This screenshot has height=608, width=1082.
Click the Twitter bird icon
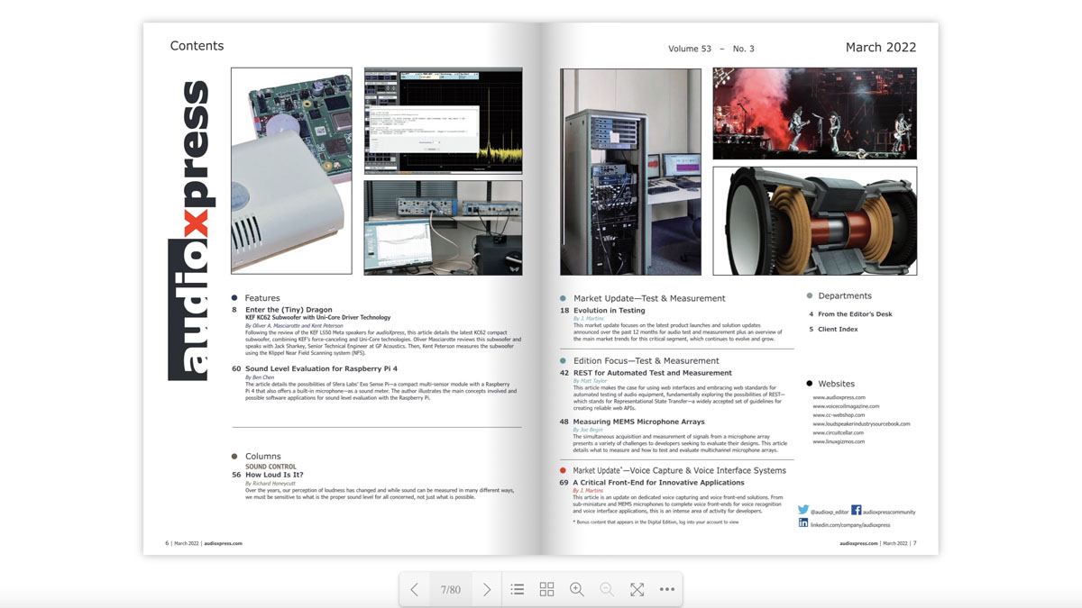point(802,510)
